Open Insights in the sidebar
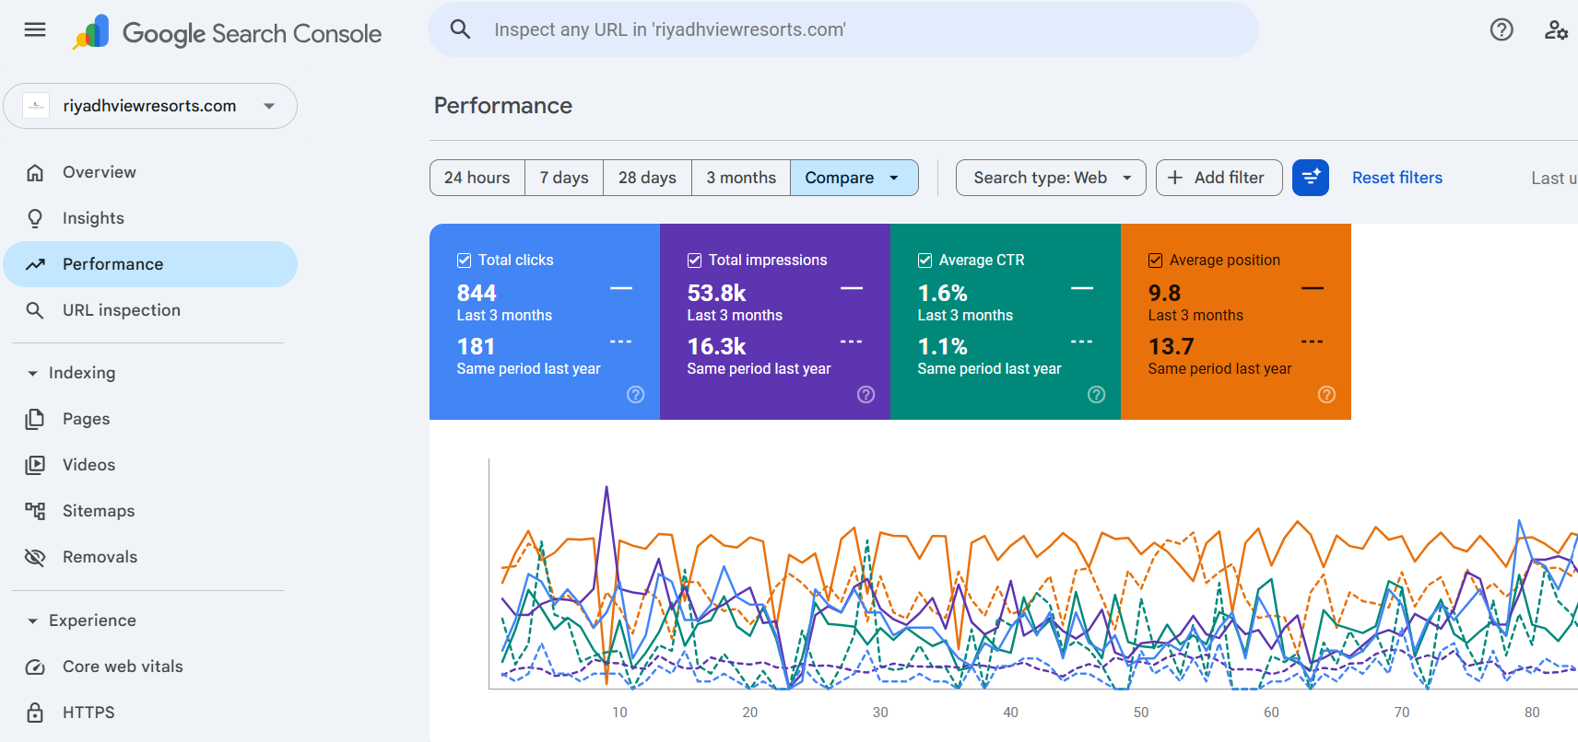The width and height of the screenshot is (1578, 742). click(93, 218)
